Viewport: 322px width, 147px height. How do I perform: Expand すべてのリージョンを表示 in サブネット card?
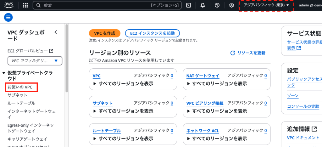123,111
